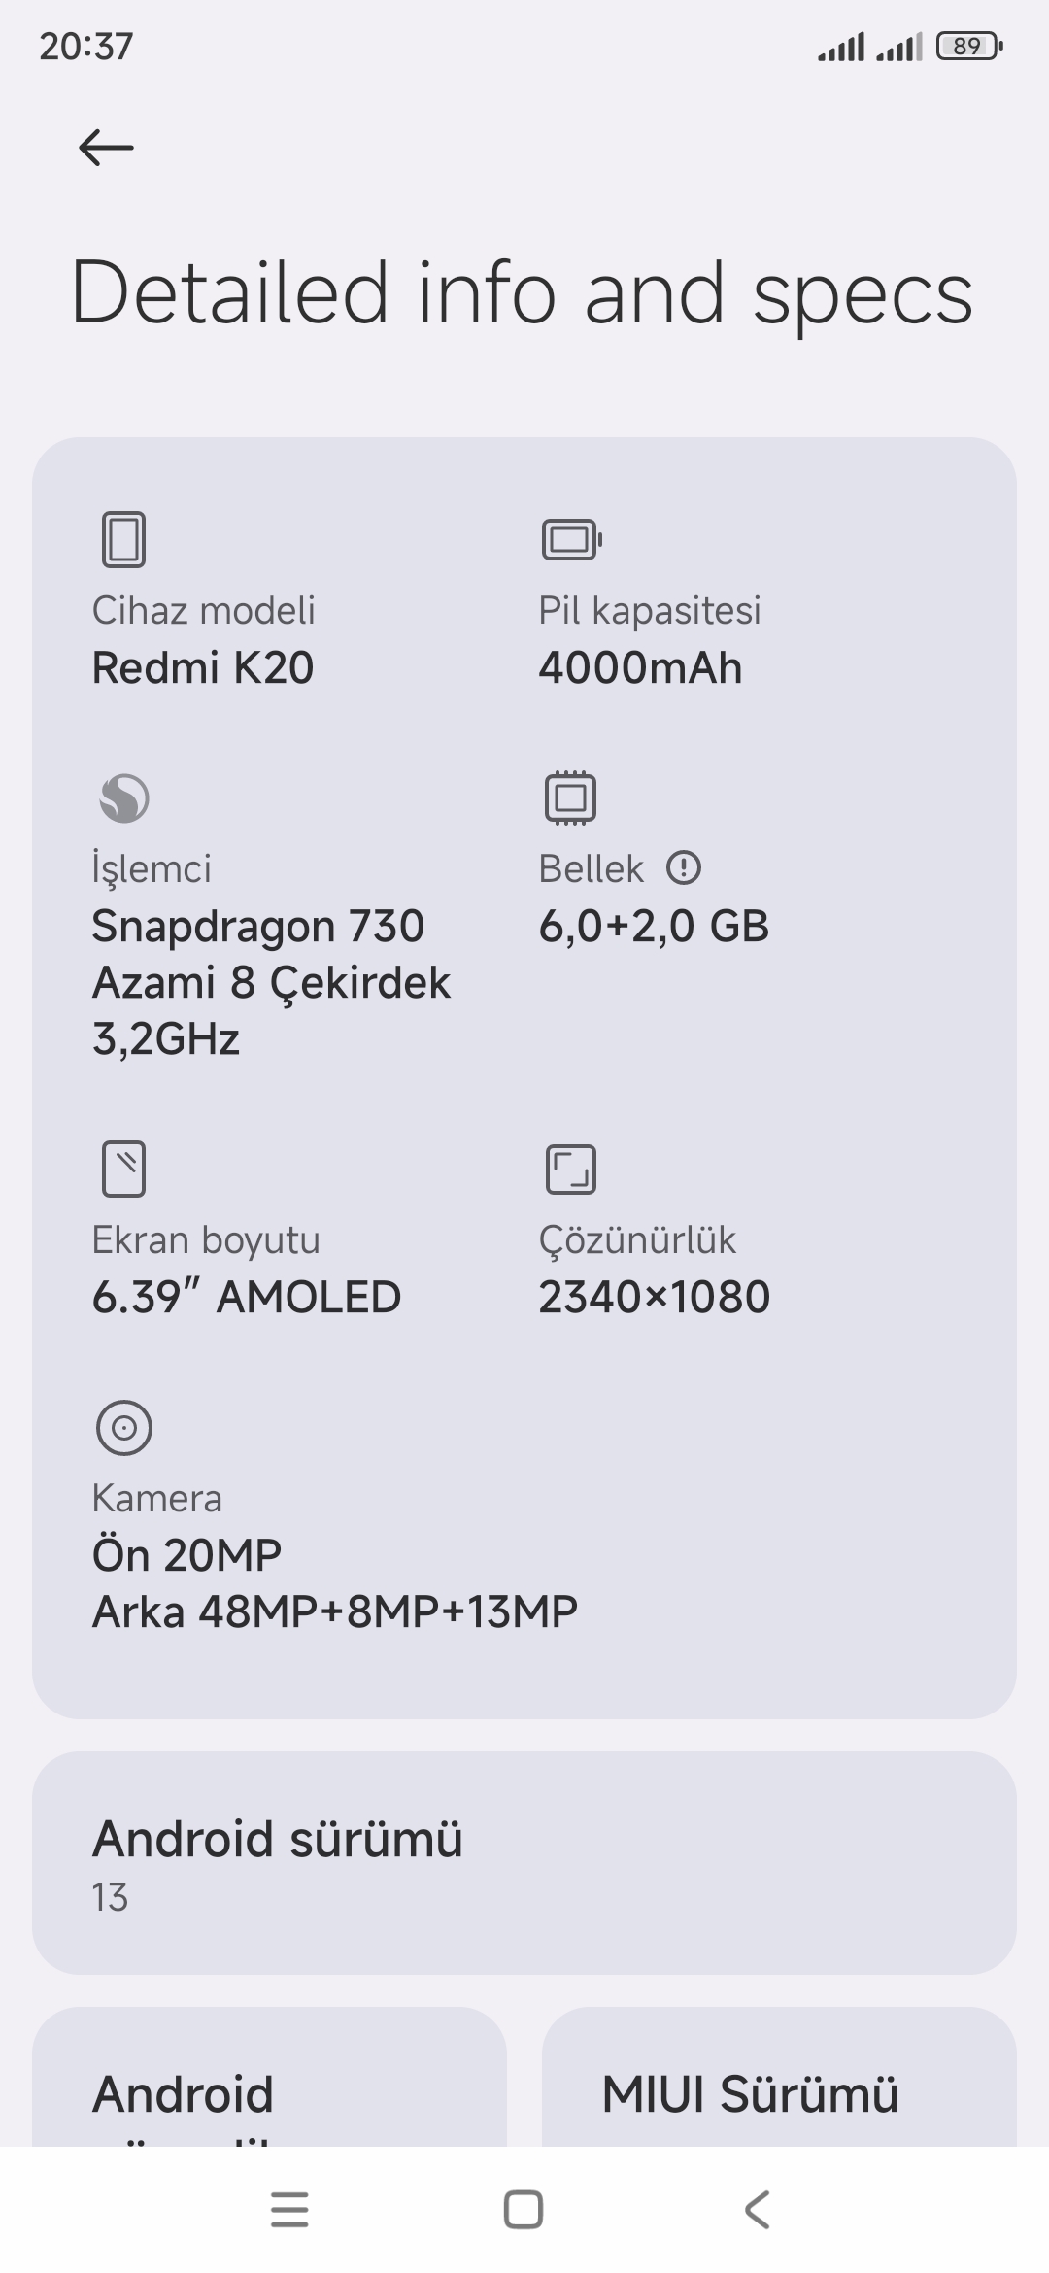Tap the phone icon above Cihaz modeli
This screenshot has width=1049, height=2273.
pyautogui.click(x=123, y=539)
